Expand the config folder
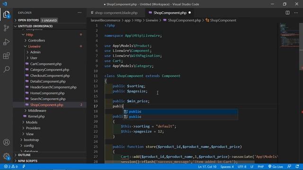The width and height of the screenshot is (303, 170). (x=28, y=146)
